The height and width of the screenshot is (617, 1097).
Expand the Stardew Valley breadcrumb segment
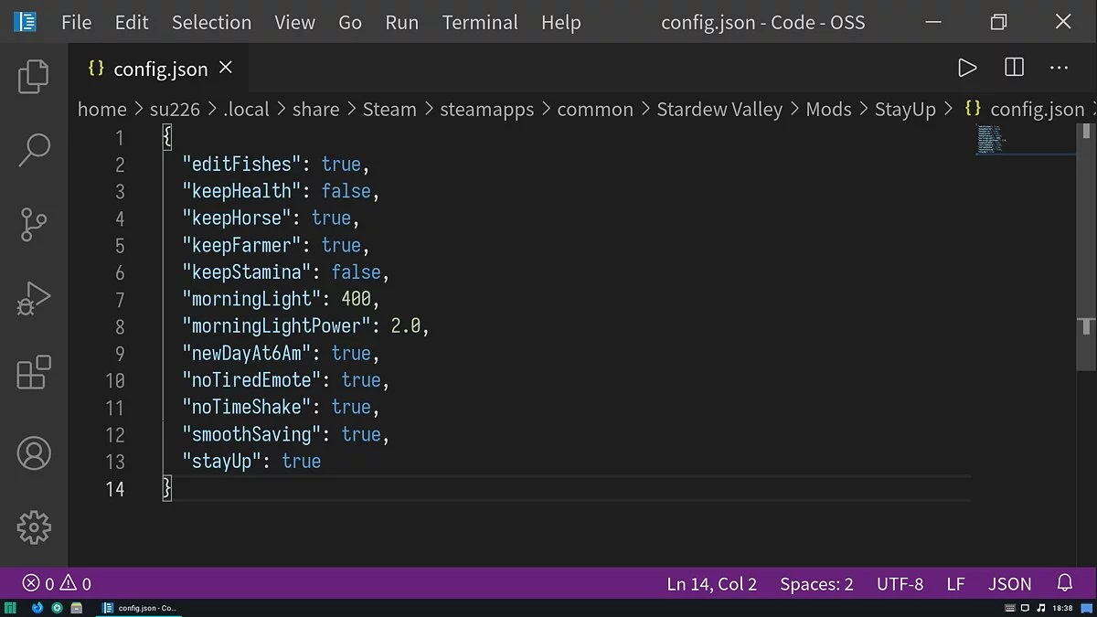click(x=719, y=110)
